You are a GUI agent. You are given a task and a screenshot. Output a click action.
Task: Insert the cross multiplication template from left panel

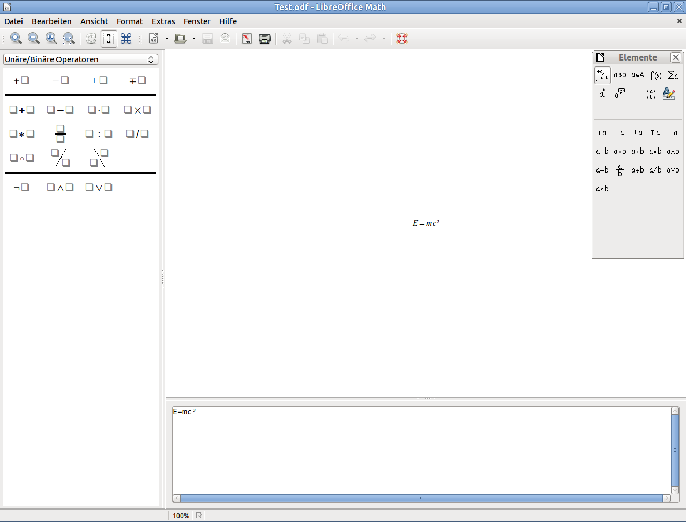tap(137, 110)
